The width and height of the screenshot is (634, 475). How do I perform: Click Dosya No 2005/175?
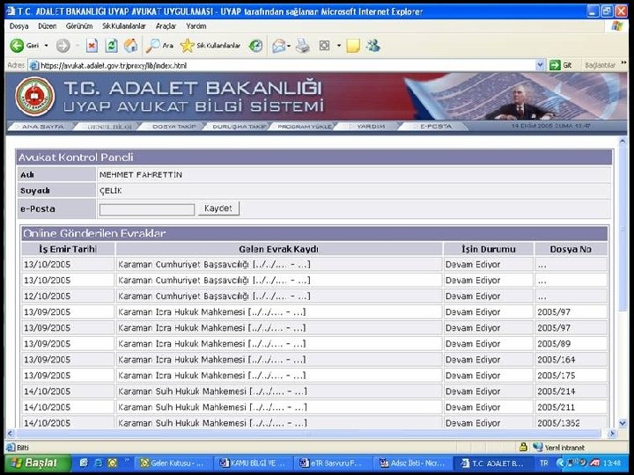pos(556,376)
